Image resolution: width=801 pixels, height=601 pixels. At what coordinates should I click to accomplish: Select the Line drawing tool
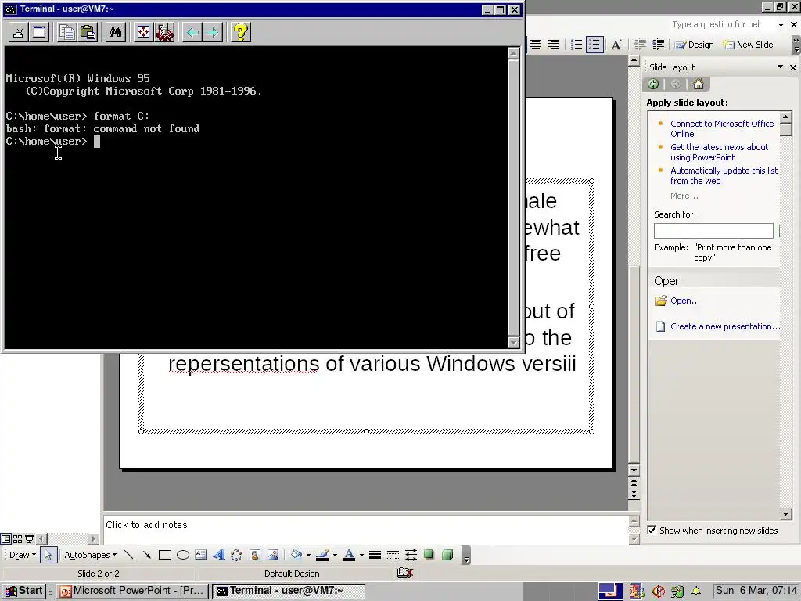(129, 555)
